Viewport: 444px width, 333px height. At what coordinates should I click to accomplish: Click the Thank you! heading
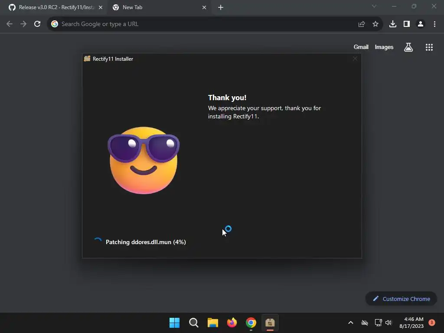[227, 98]
